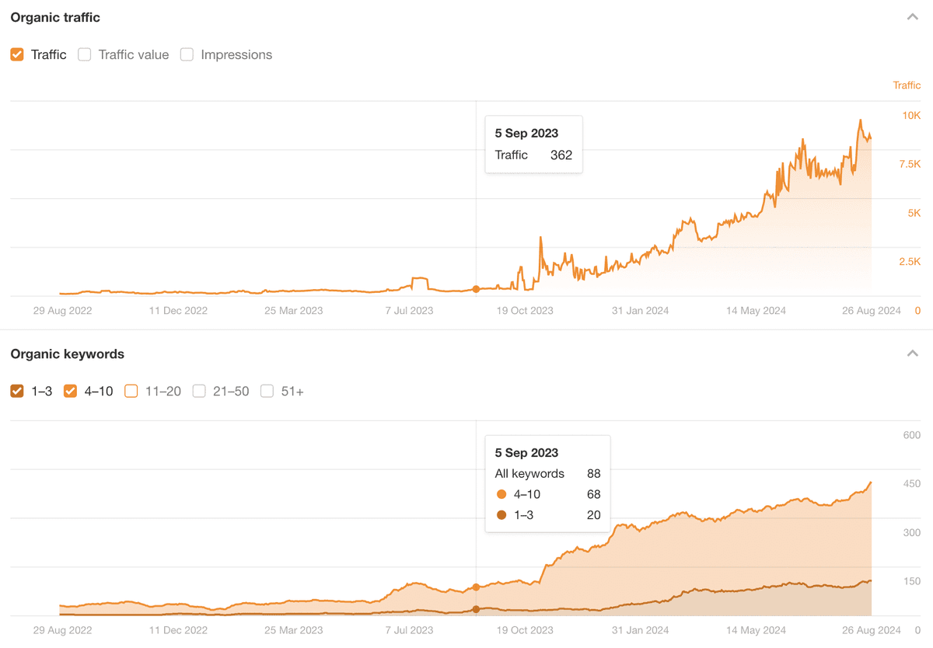Click the orange 4–10 dot in the tooltip

point(501,494)
